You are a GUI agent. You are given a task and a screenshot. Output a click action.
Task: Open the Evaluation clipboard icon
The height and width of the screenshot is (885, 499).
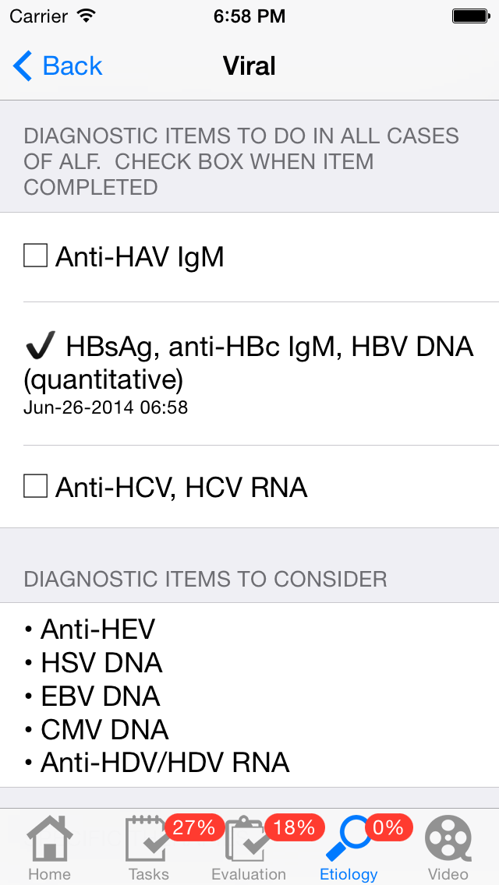247,838
